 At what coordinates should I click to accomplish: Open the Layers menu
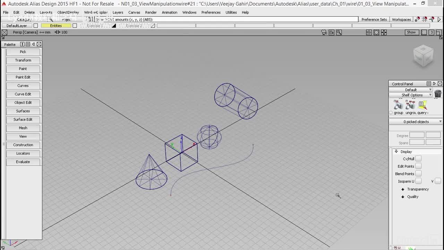(x=118, y=12)
